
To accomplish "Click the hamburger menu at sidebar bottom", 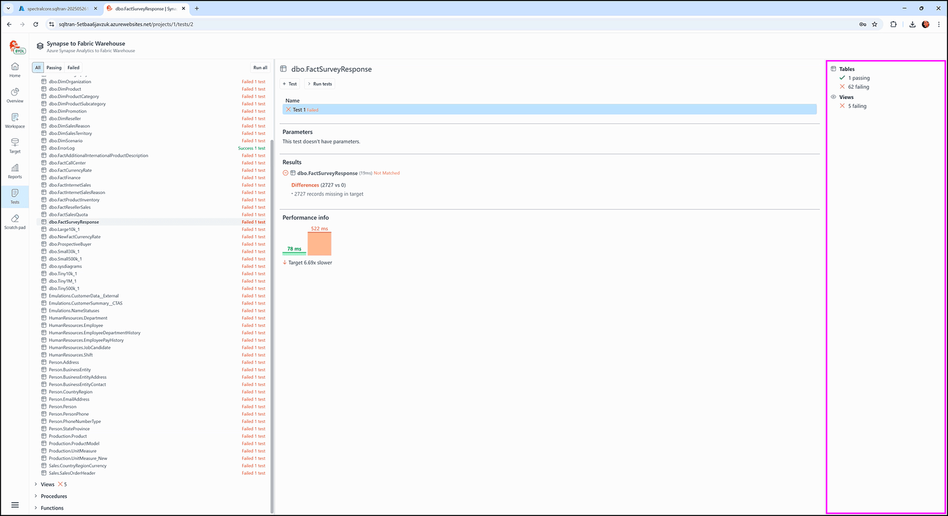I will (x=15, y=505).
